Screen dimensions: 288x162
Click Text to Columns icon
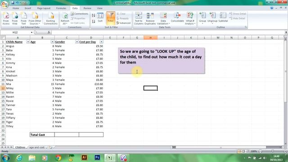[x=139, y=18]
